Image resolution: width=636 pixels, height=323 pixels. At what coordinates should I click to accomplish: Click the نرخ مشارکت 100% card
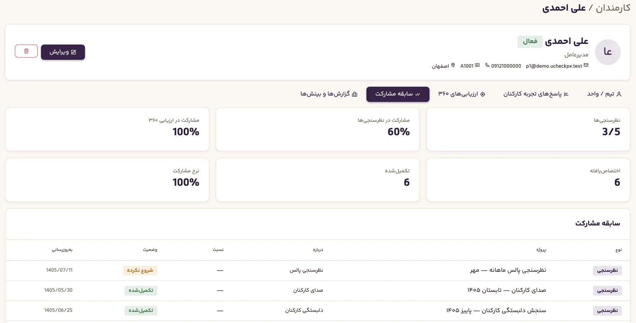pos(107,180)
